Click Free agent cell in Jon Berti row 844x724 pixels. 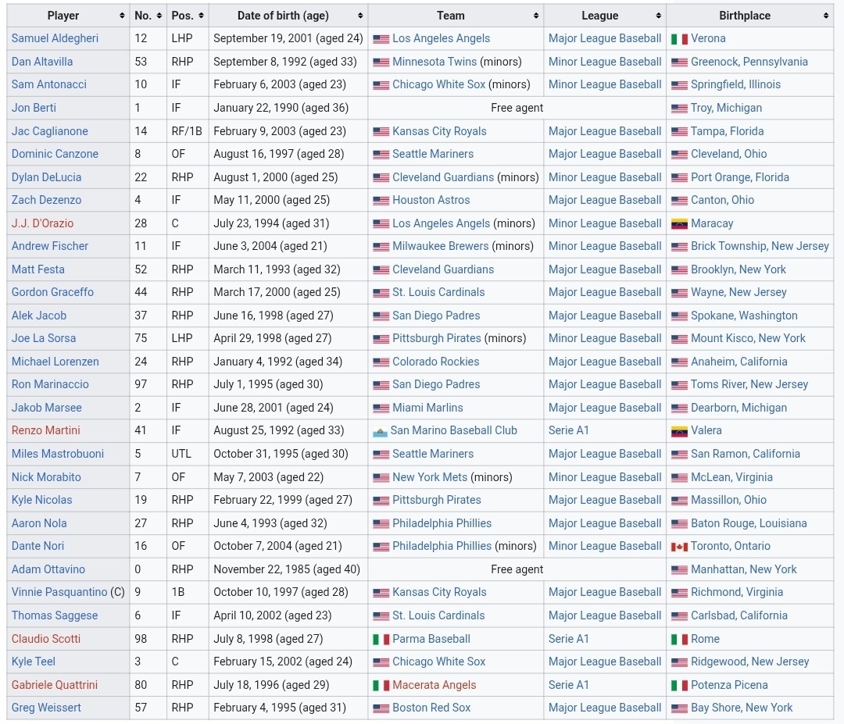click(517, 108)
